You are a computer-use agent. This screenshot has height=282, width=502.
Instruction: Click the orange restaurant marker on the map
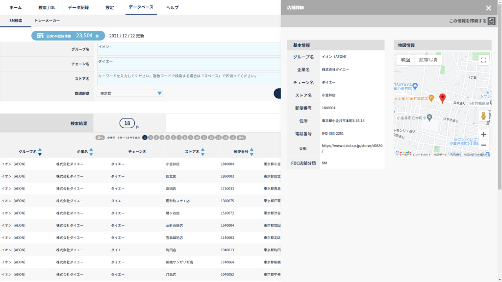[x=431, y=98]
